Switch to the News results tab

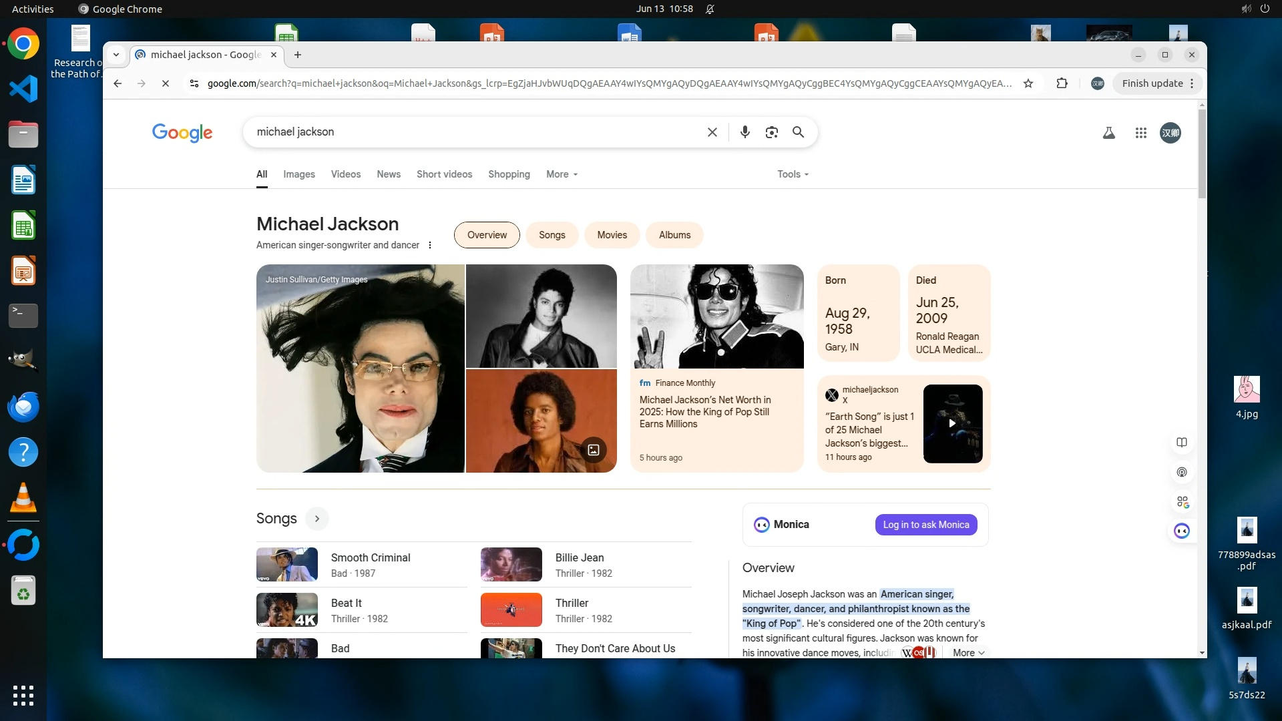click(388, 174)
